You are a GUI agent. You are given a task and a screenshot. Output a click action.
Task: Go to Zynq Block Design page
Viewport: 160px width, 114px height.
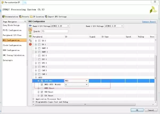11,25
